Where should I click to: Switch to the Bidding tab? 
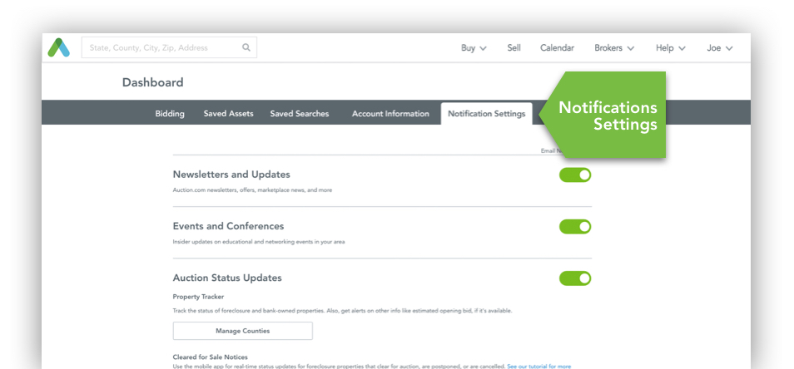(170, 114)
